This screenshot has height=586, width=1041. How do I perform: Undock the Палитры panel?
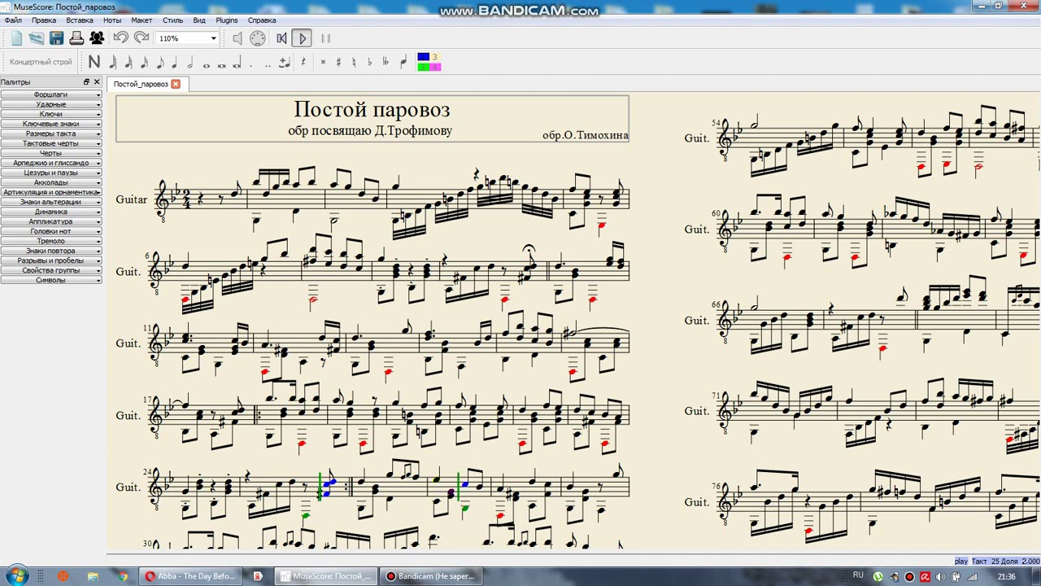86,82
